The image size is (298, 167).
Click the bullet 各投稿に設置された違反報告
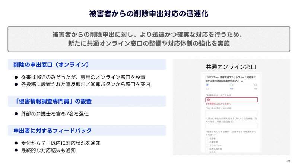(86, 85)
